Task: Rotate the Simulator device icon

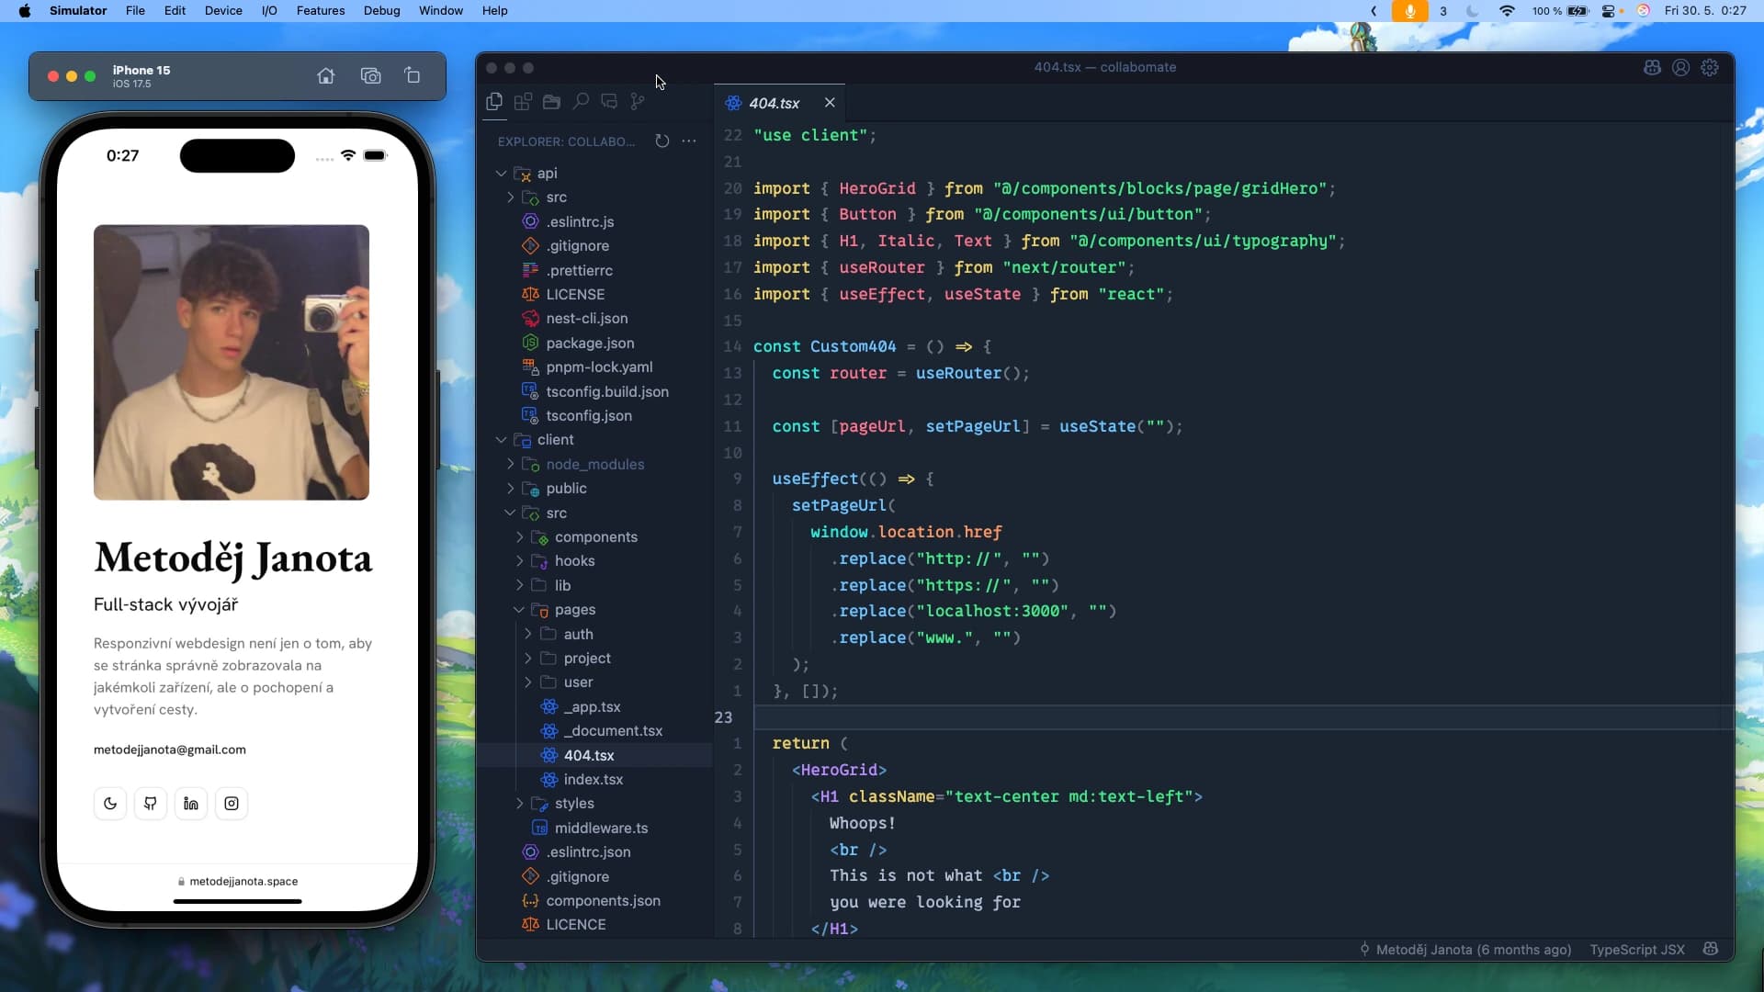Action: (413, 75)
